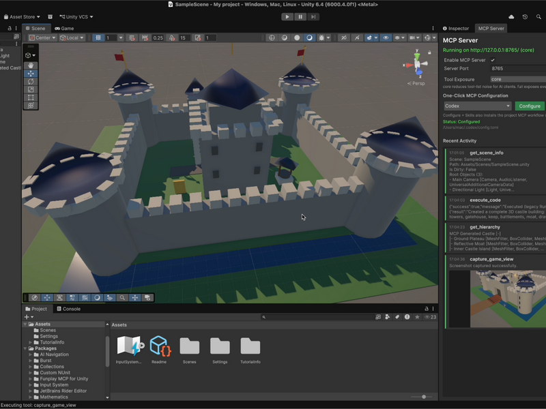The height and width of the screenshot is (409, 546).
Task: Select the InputSystem asset
Action: pos(129,349)
